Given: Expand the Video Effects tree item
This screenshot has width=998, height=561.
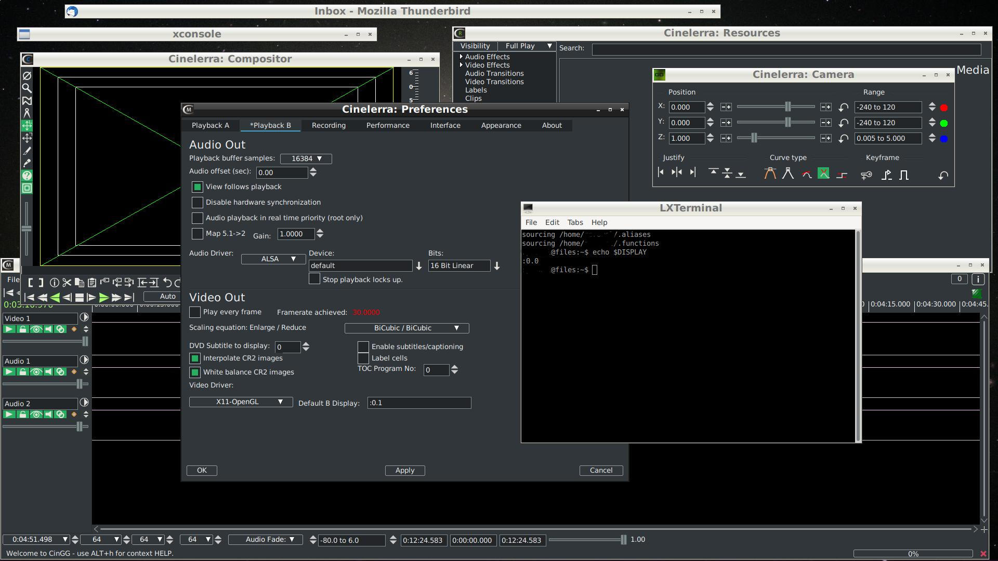Looking at the screenshot, I should coord(461,65).
